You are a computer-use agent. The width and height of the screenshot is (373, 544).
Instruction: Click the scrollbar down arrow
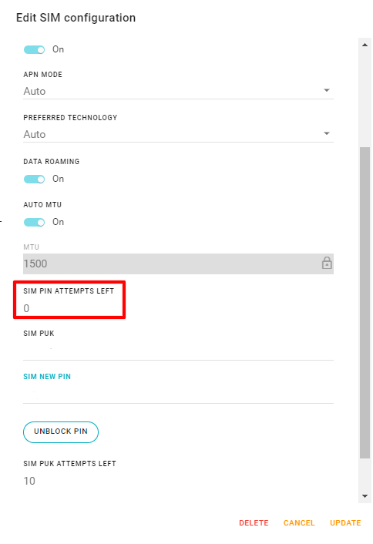coord(365,495)
